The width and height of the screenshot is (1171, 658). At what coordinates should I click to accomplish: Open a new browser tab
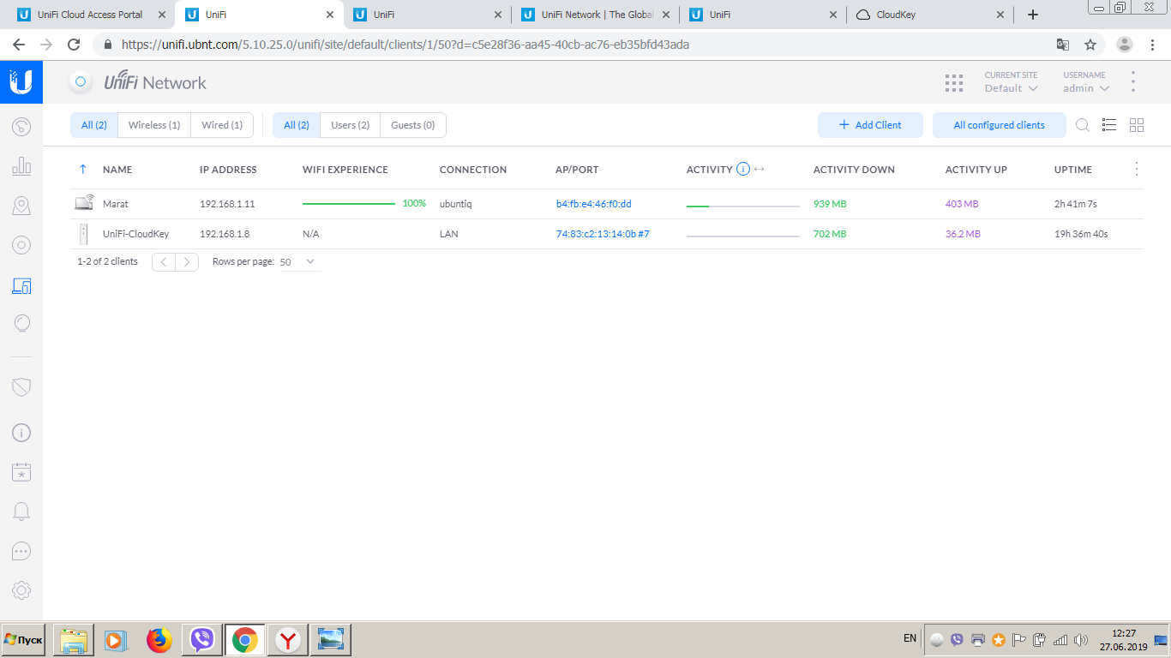tap(1033, 15)
